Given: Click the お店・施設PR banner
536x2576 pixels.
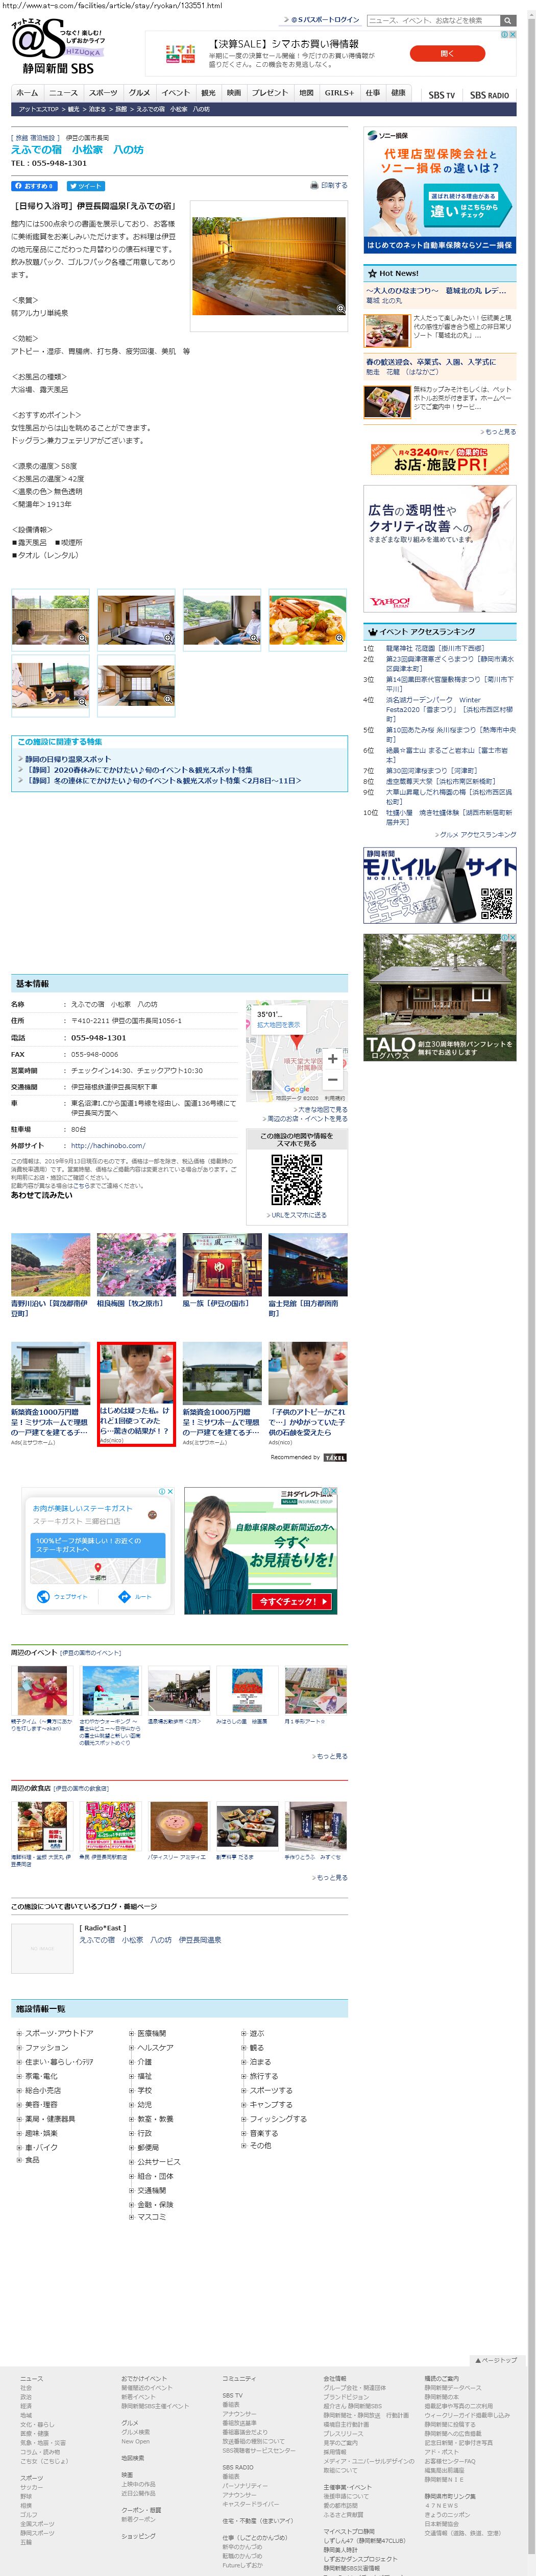Looking at the screenshot, I should tap(440, 459).
